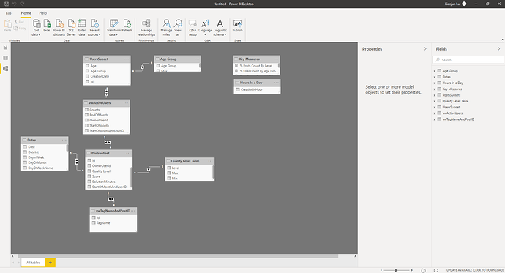Collapse the Fields pane

pos(499,49)
